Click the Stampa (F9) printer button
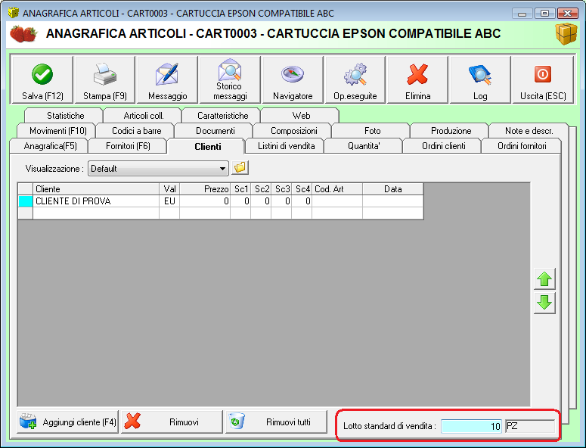586x448 pixels. click(x=104, y=79)
